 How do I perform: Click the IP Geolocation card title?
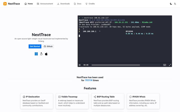tap(33, 97)
